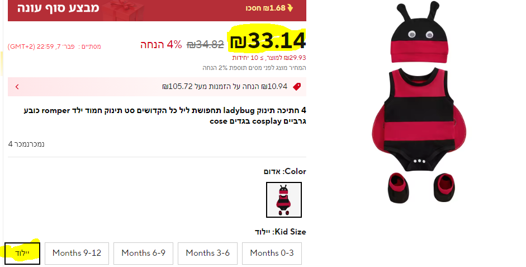
Task: Click the black and red baby socks image
Action: [x=421, y=188]
